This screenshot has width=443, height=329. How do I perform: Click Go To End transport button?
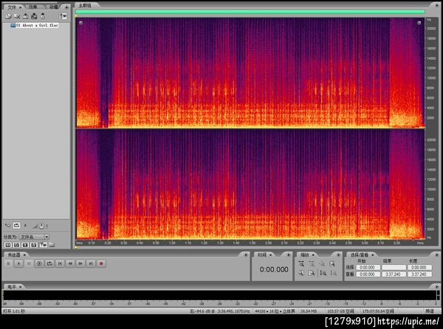(91, 263)
